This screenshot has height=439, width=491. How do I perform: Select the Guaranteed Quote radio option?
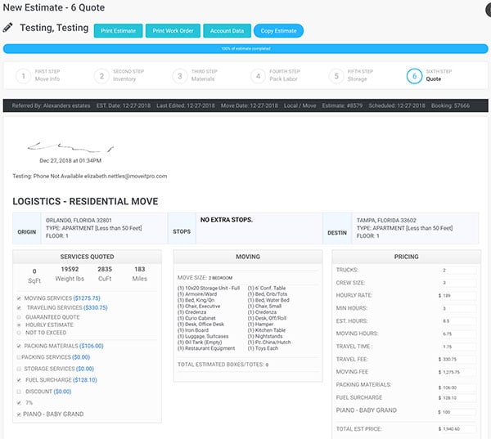[19, 316]
